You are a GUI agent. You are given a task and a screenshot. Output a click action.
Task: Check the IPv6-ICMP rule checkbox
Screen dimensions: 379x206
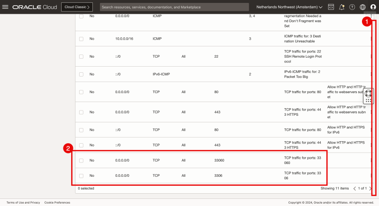point(81,75)
